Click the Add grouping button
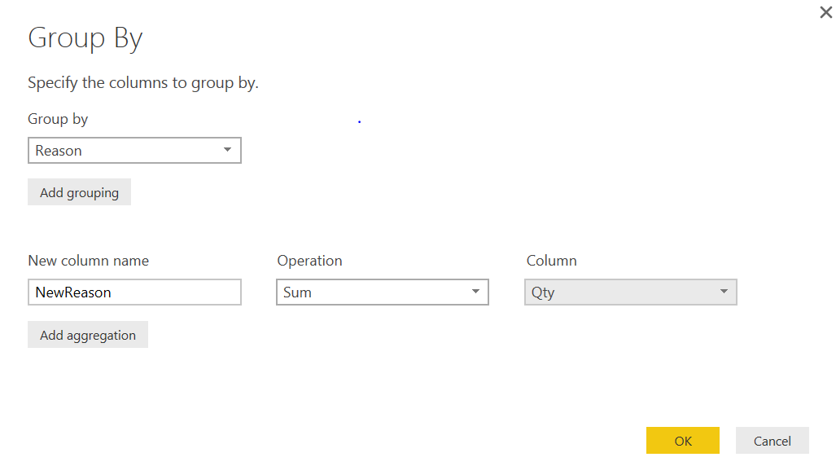836x466 pixels. 80,192
